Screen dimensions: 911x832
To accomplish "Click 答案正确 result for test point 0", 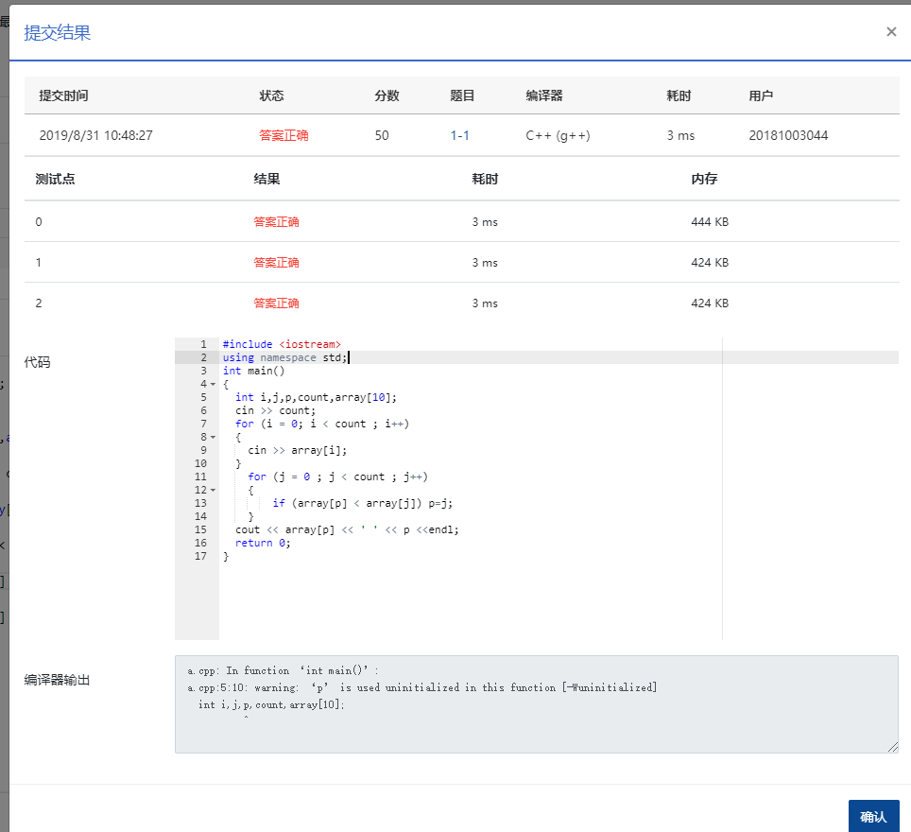I will (276, 221).
